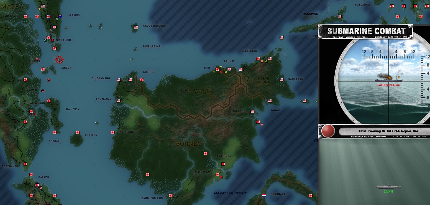Click the BANGKA island label
The width and height of the screenshot is (430, 205).
click(x=73, y=109)
